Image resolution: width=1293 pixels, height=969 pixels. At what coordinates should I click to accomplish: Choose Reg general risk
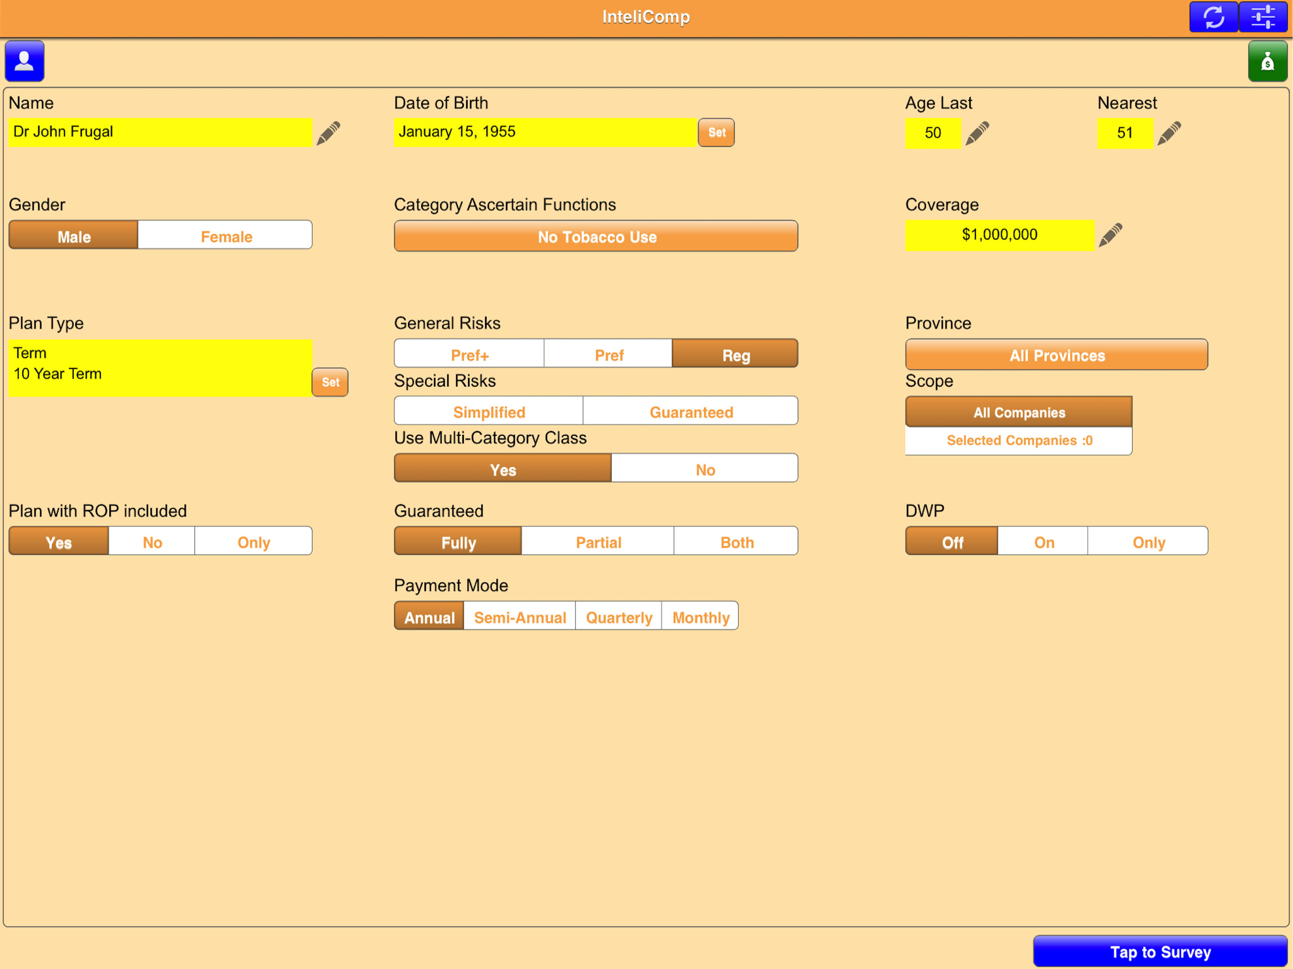coord(735,353)
